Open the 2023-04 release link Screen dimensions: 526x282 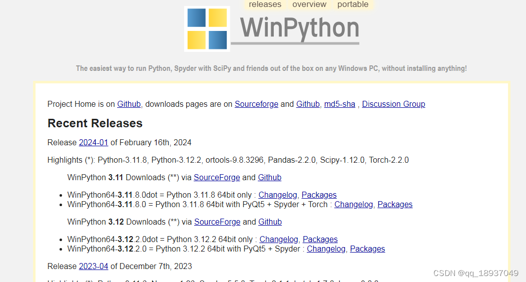click(93, 266)
